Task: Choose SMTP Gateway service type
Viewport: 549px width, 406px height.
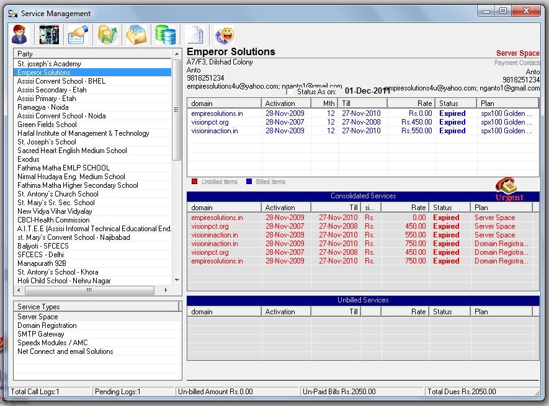Action: 97,334
